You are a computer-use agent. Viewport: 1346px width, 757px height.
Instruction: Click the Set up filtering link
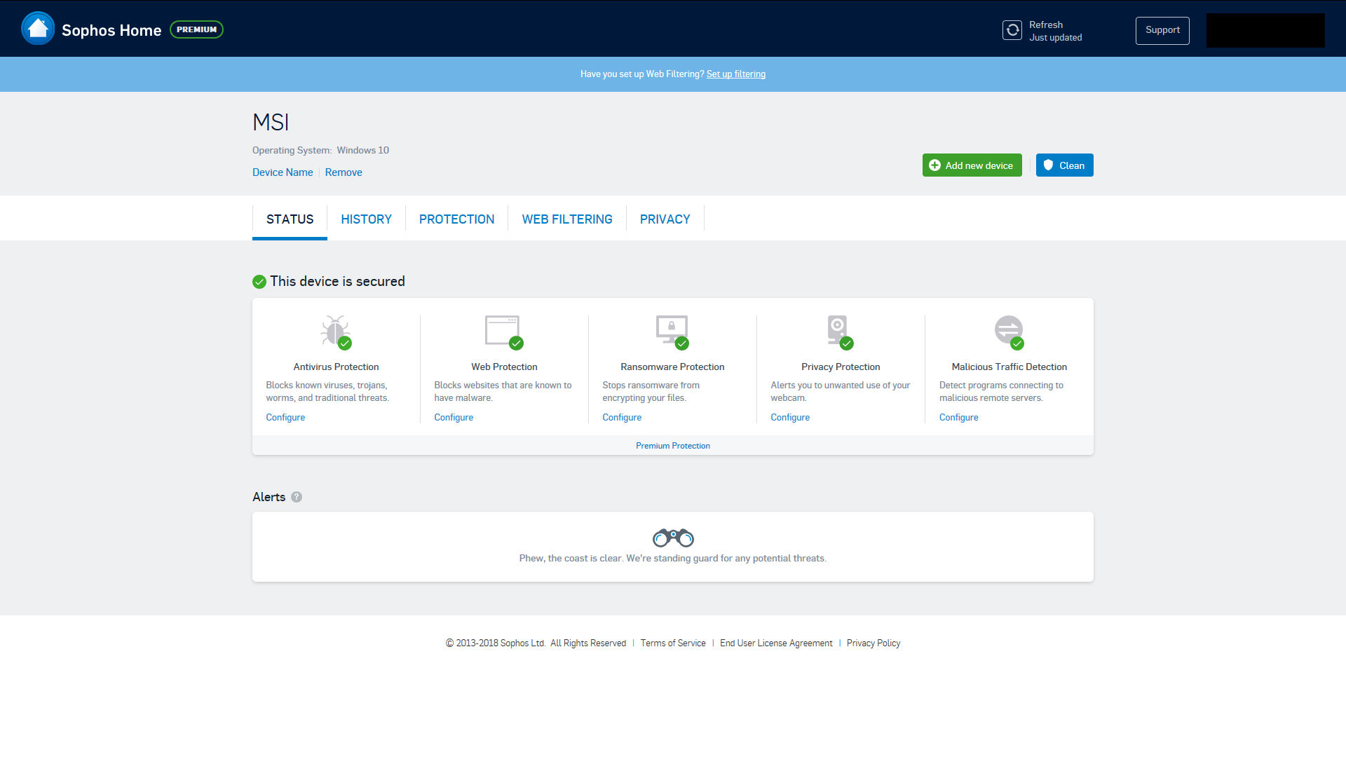735,74
